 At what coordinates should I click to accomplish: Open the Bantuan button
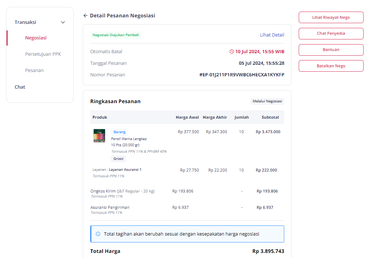coord(331,50)
